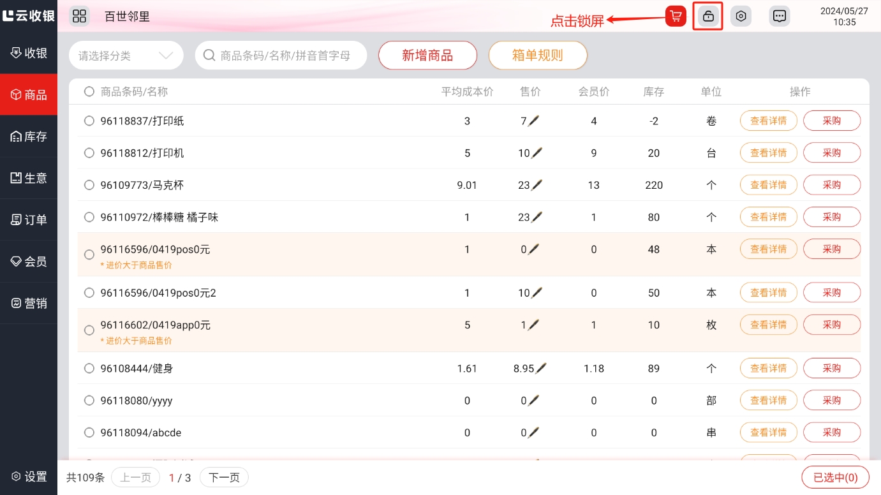The image size is (881, 495).
Task: Click the edit pencil beside 健身 price
Action: 541,368
